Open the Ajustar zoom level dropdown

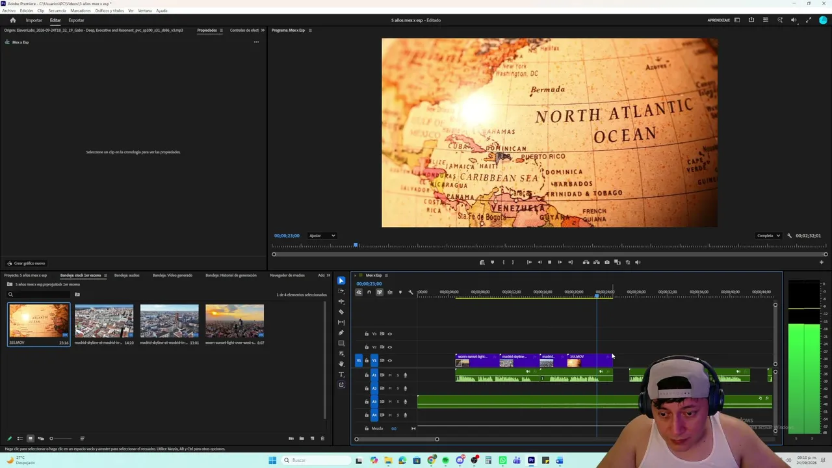coord(322,235)
